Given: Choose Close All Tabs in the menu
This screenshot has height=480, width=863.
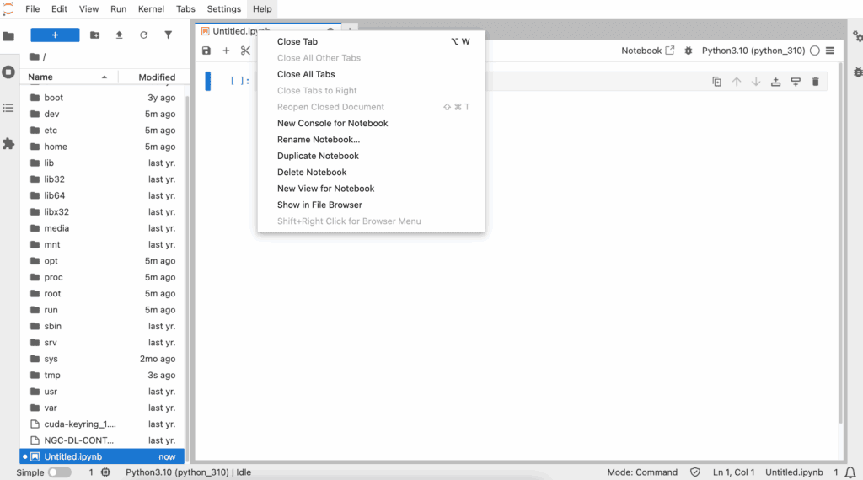Looking at the screenshot, I should pyautogui.click(x=306, y=74).
